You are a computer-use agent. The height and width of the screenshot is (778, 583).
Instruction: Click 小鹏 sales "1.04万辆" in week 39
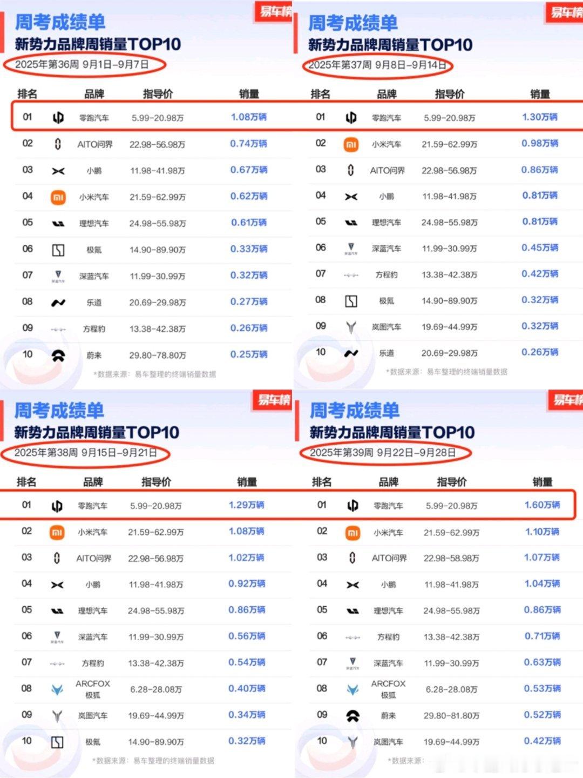pos(542,583)
